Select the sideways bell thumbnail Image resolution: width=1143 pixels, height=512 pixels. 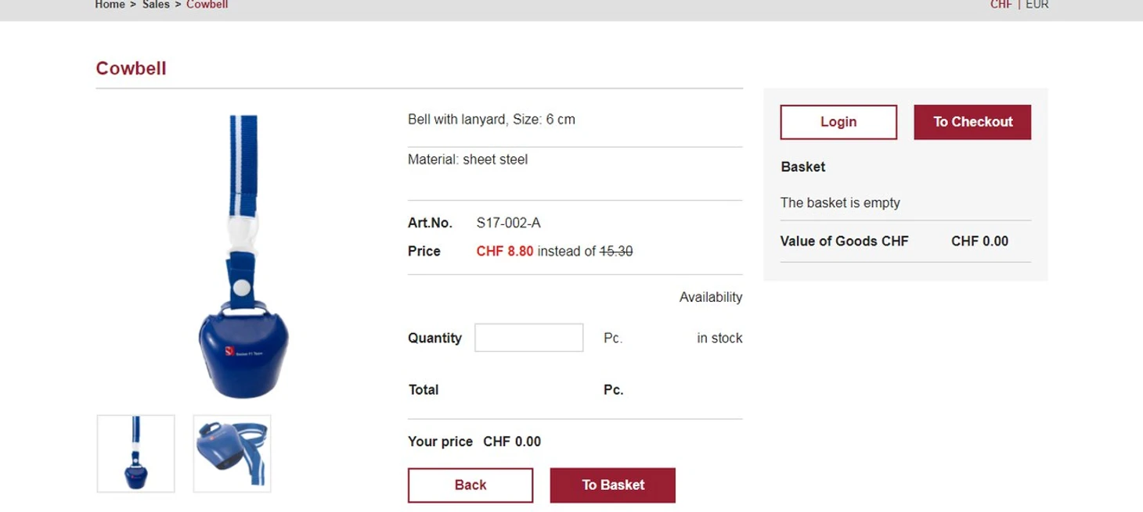(232, 453)
